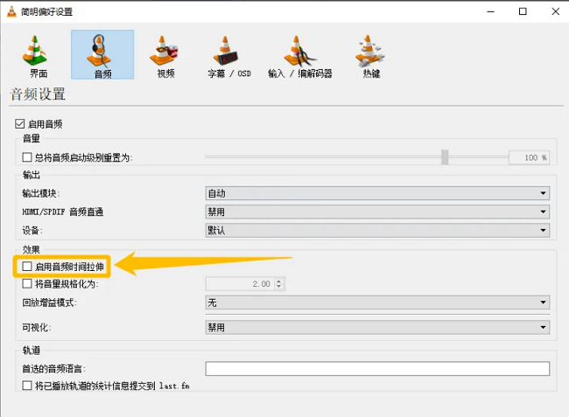Click the 可视化: label
The width and height of the screenshot is (569, 417).
pos(36,328)
